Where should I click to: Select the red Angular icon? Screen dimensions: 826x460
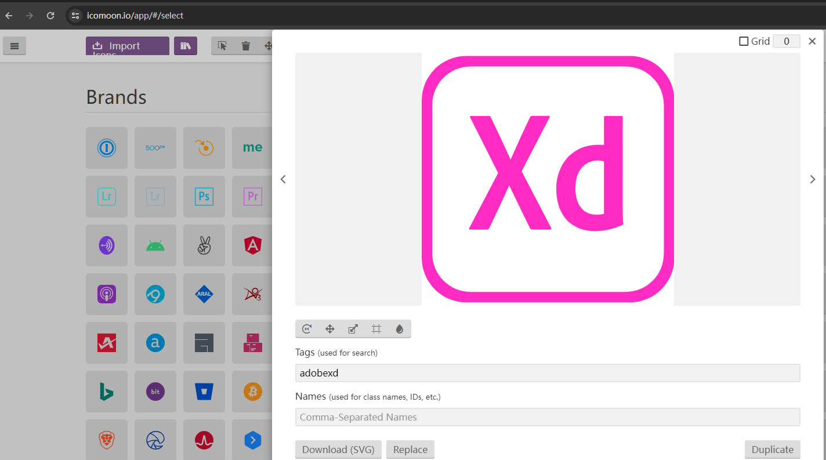pos(252,245)
